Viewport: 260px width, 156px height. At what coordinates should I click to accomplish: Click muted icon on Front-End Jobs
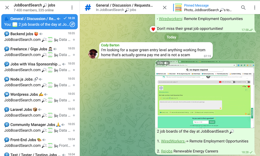pos(44,140)
